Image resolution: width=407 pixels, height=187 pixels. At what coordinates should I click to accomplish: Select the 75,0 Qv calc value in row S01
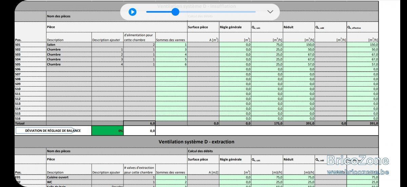[267, 45]
